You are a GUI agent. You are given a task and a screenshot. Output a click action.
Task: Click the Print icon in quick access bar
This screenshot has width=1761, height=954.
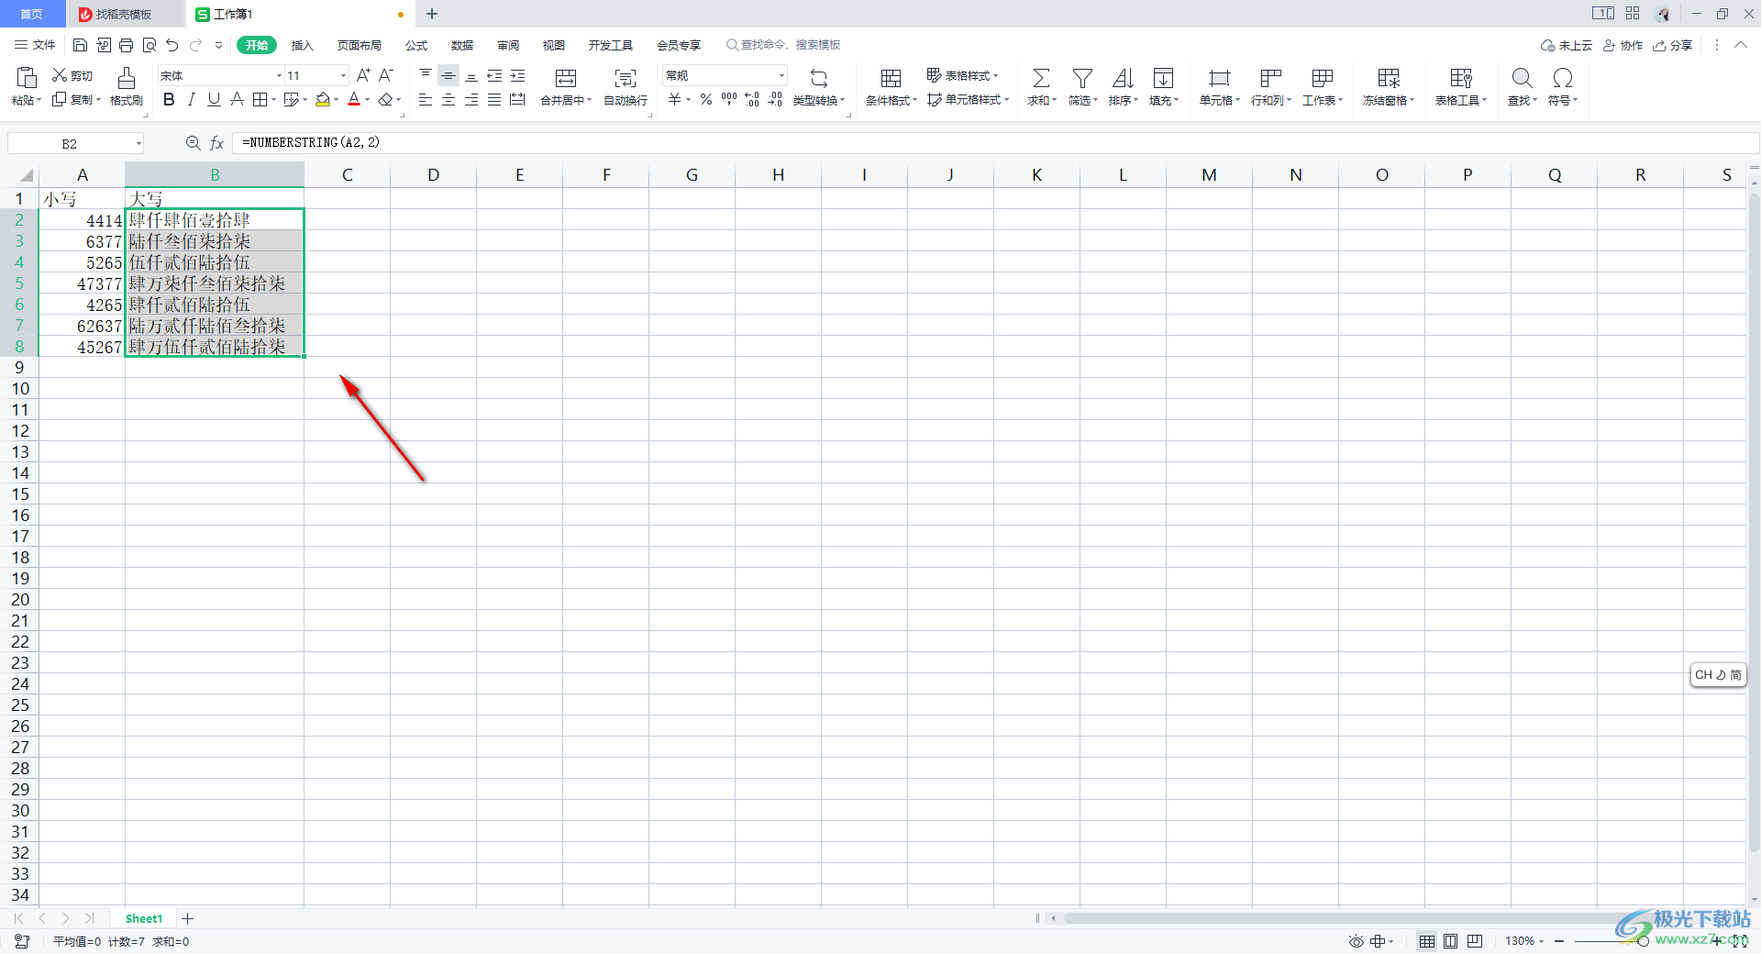pos(126,45)
